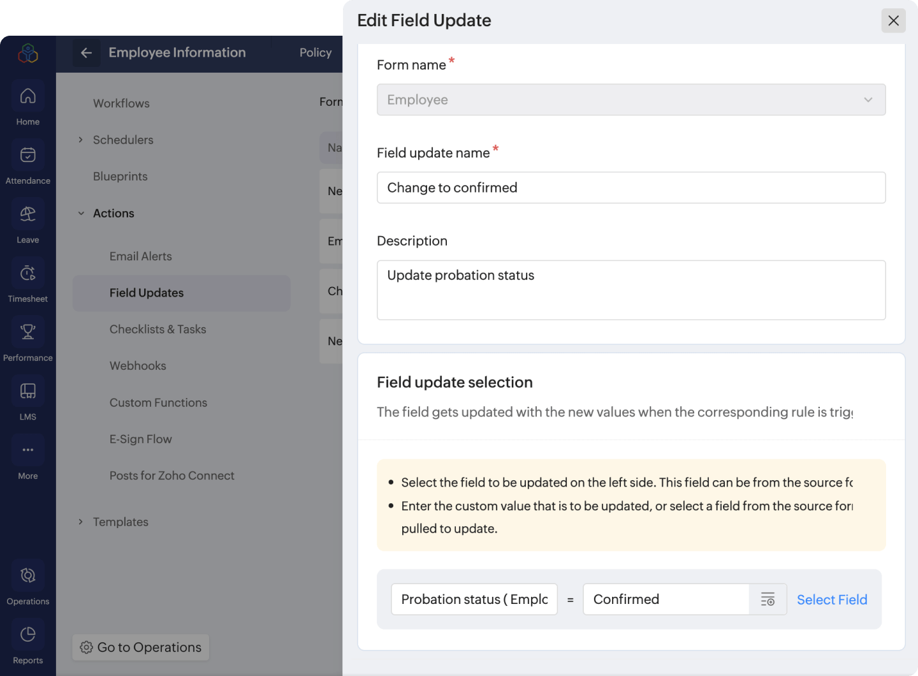918x676 pixels.
Task: Collapse the Actions section
Action: pyautogui.click(x=81, y=213)
